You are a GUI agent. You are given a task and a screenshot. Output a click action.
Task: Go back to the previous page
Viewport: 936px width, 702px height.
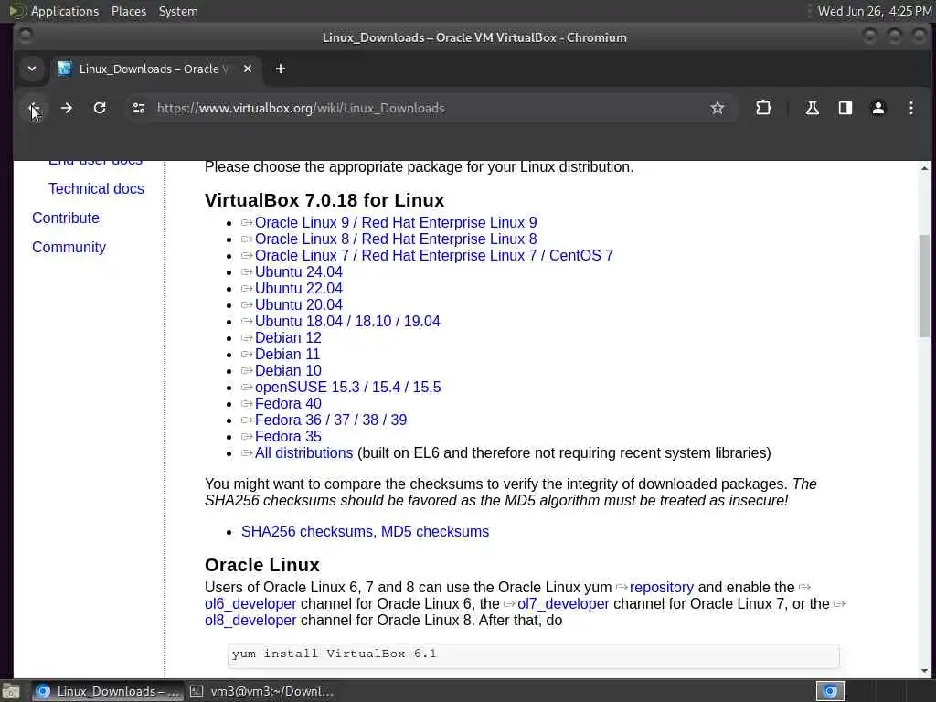[x=34, y=108]
